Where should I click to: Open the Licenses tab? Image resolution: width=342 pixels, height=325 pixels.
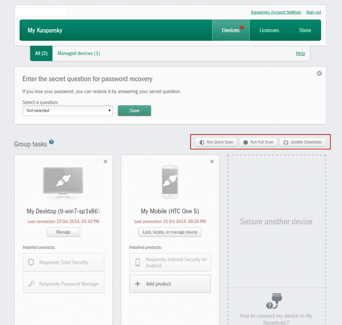tap(269, 30)
